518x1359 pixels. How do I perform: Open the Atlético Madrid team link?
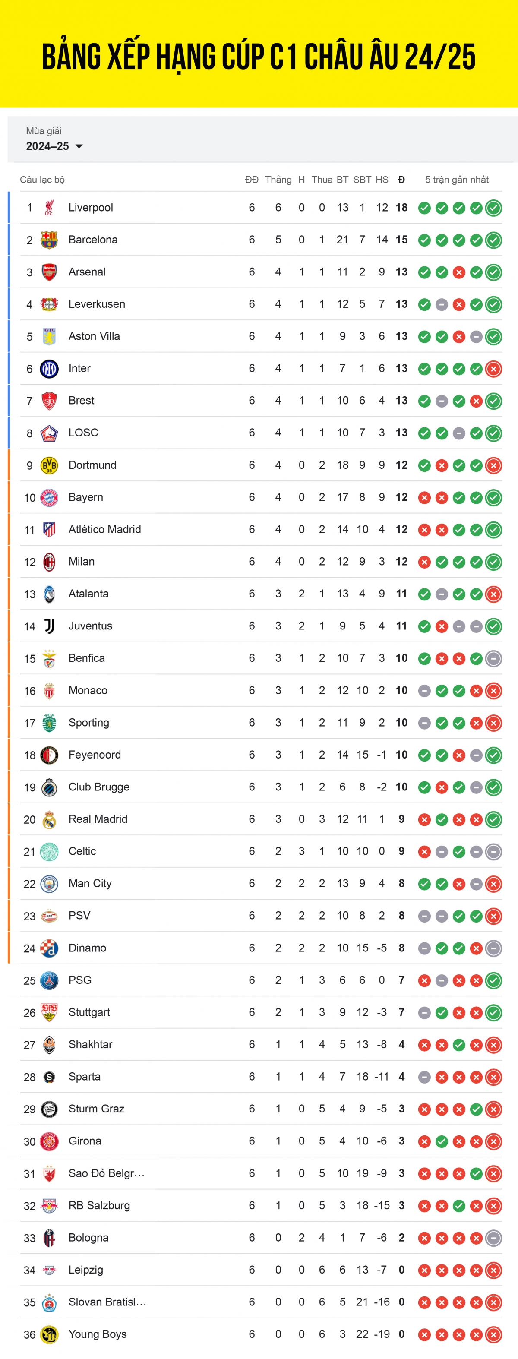104,529
